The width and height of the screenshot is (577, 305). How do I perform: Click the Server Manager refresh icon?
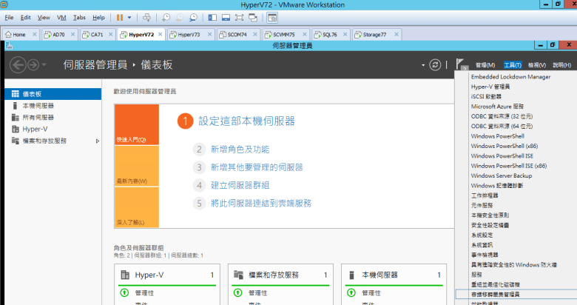point(436,65)
